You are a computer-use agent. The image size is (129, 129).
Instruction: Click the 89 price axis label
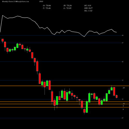pyautogui.click(x=123, y=35)
